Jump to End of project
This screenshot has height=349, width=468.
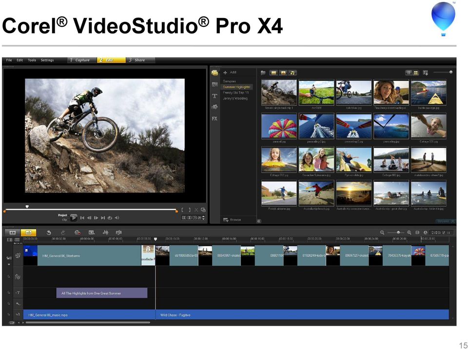pos(103,218)
